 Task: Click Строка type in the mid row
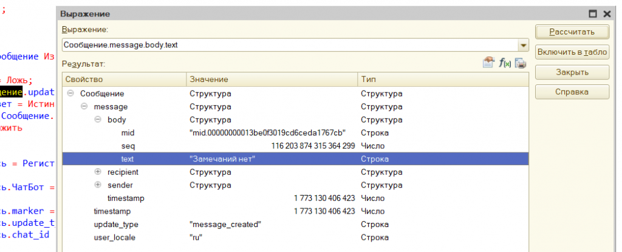tap(374, 133)
